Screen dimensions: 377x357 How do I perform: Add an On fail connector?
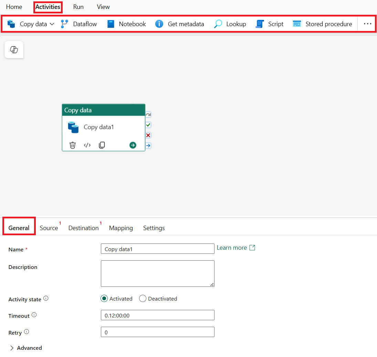click(x=148, y=135)
